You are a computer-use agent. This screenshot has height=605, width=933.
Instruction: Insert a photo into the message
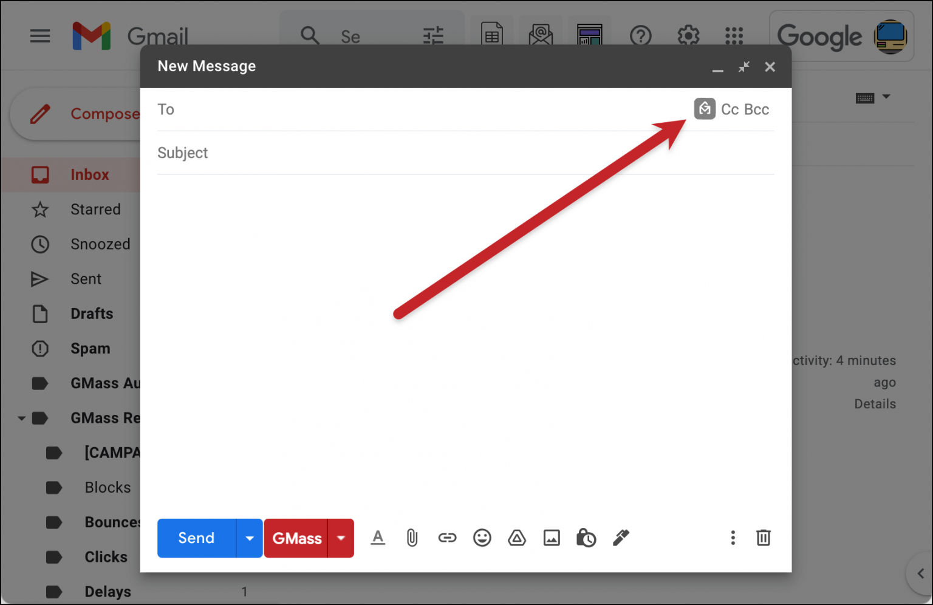551,538
